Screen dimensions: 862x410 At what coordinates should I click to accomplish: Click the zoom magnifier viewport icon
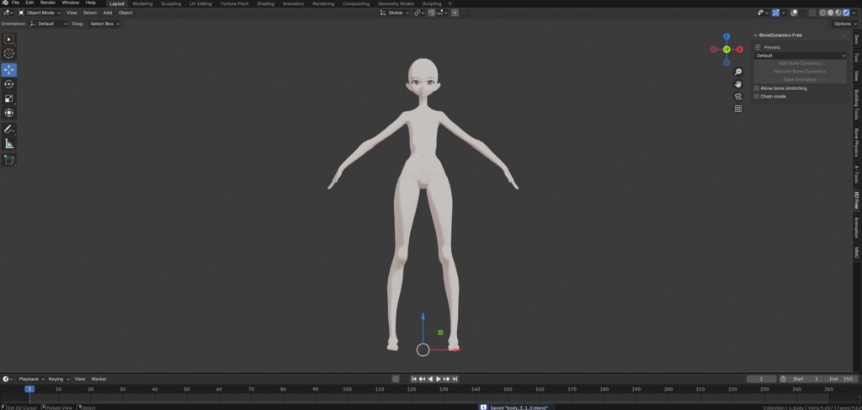pos(738,72)
